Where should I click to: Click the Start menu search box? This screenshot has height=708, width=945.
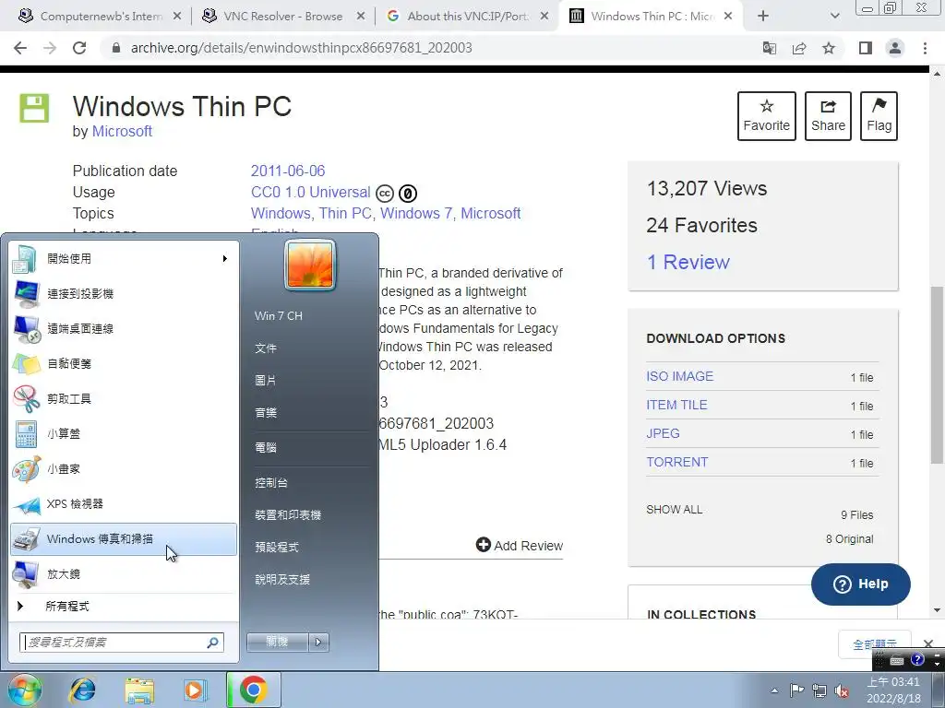coord(122,643)
